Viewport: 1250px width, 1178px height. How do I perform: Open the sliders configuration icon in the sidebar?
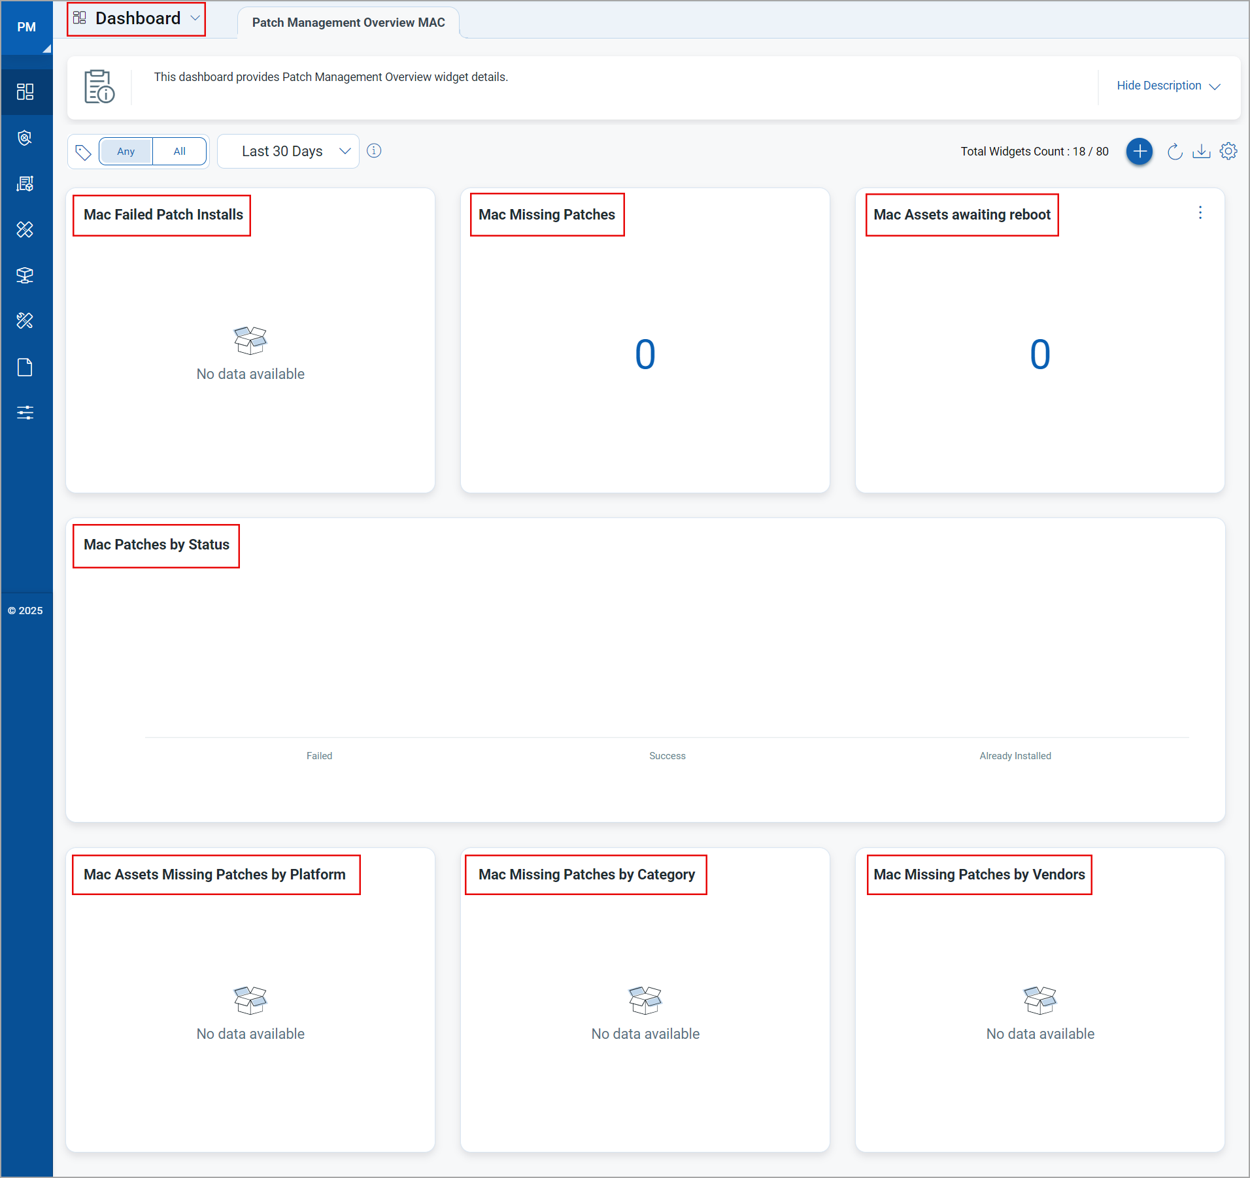[25, 412]
